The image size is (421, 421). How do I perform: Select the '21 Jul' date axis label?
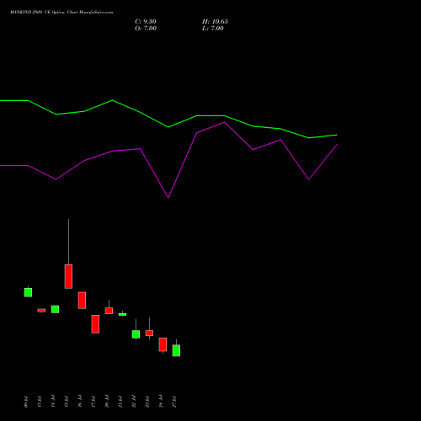click(120, 402)
